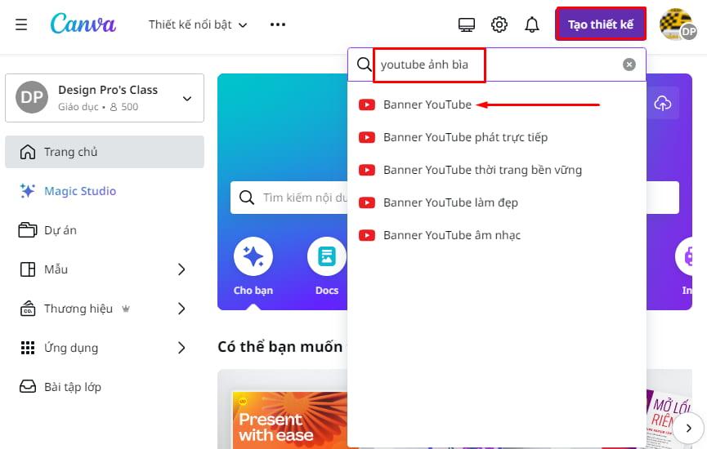Click the Trang chủ home icon

tap(28, 152)
